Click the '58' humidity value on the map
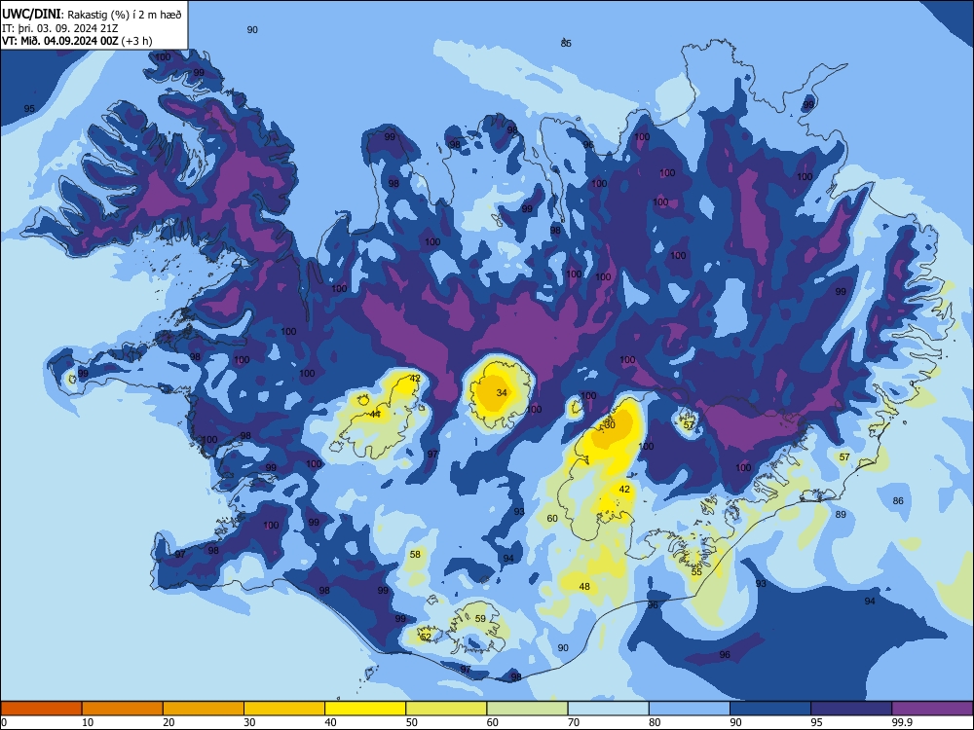 coord(415,555)
